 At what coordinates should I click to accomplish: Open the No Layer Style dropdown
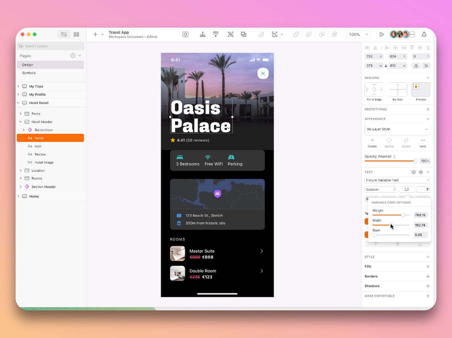[x=397, y=129]
